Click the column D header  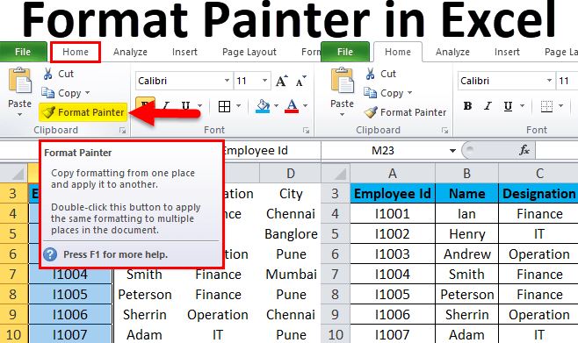point(291,174)
